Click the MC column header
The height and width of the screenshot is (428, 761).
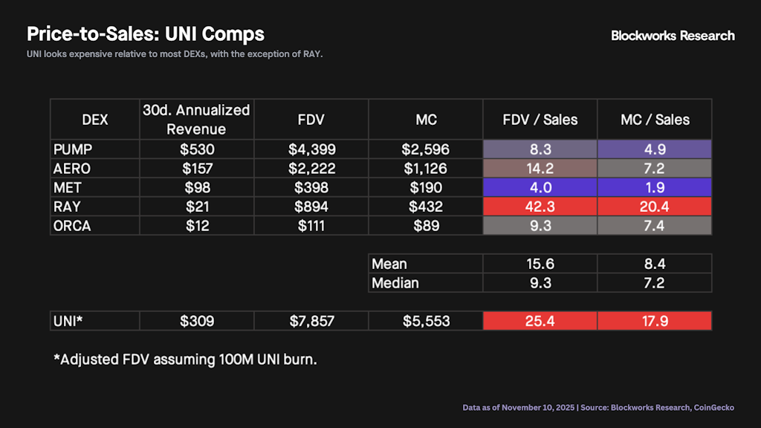426,119
